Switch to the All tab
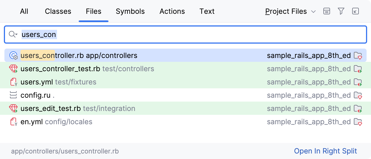This screenshot has width=371, height=159. coord(24,11)
